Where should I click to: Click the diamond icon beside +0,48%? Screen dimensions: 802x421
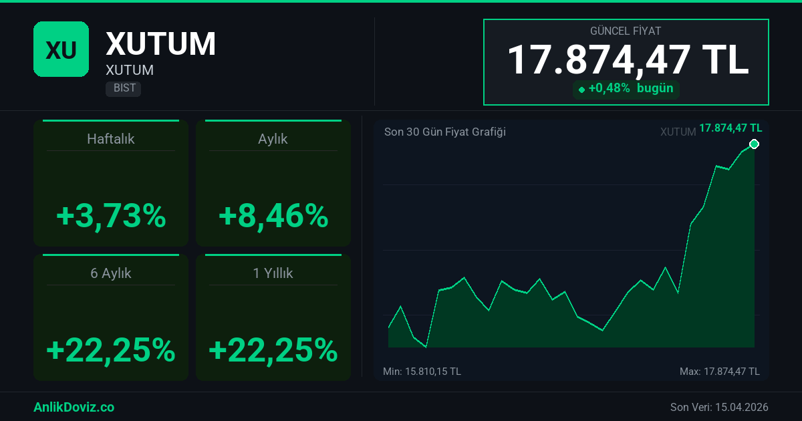coord(581,90)
